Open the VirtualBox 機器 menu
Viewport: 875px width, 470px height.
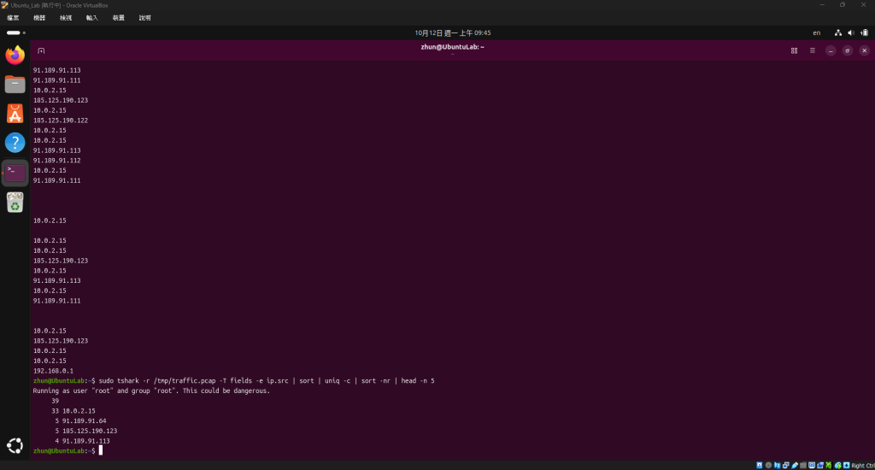[39, 18]
